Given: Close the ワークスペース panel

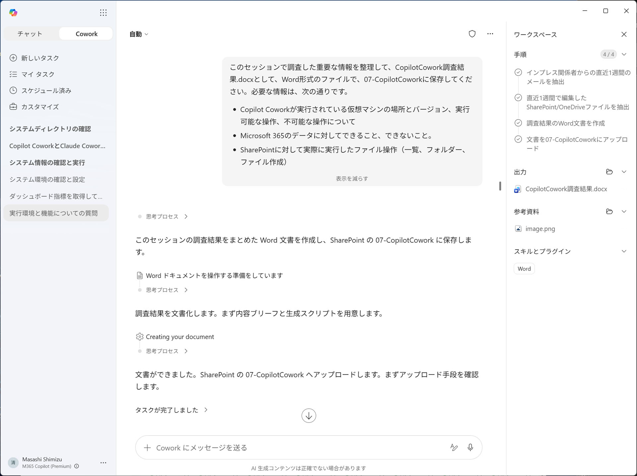Looking at the screenshot, I should point(624,34).
